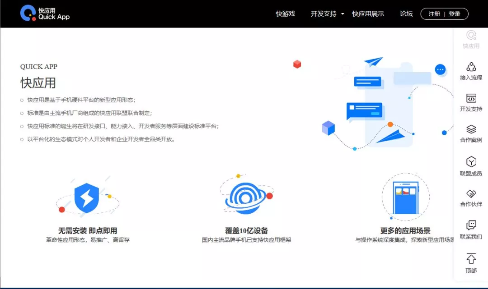Open the 开发支持 menu item
This screenshot has height=289, width=488.
coord(324,14)
